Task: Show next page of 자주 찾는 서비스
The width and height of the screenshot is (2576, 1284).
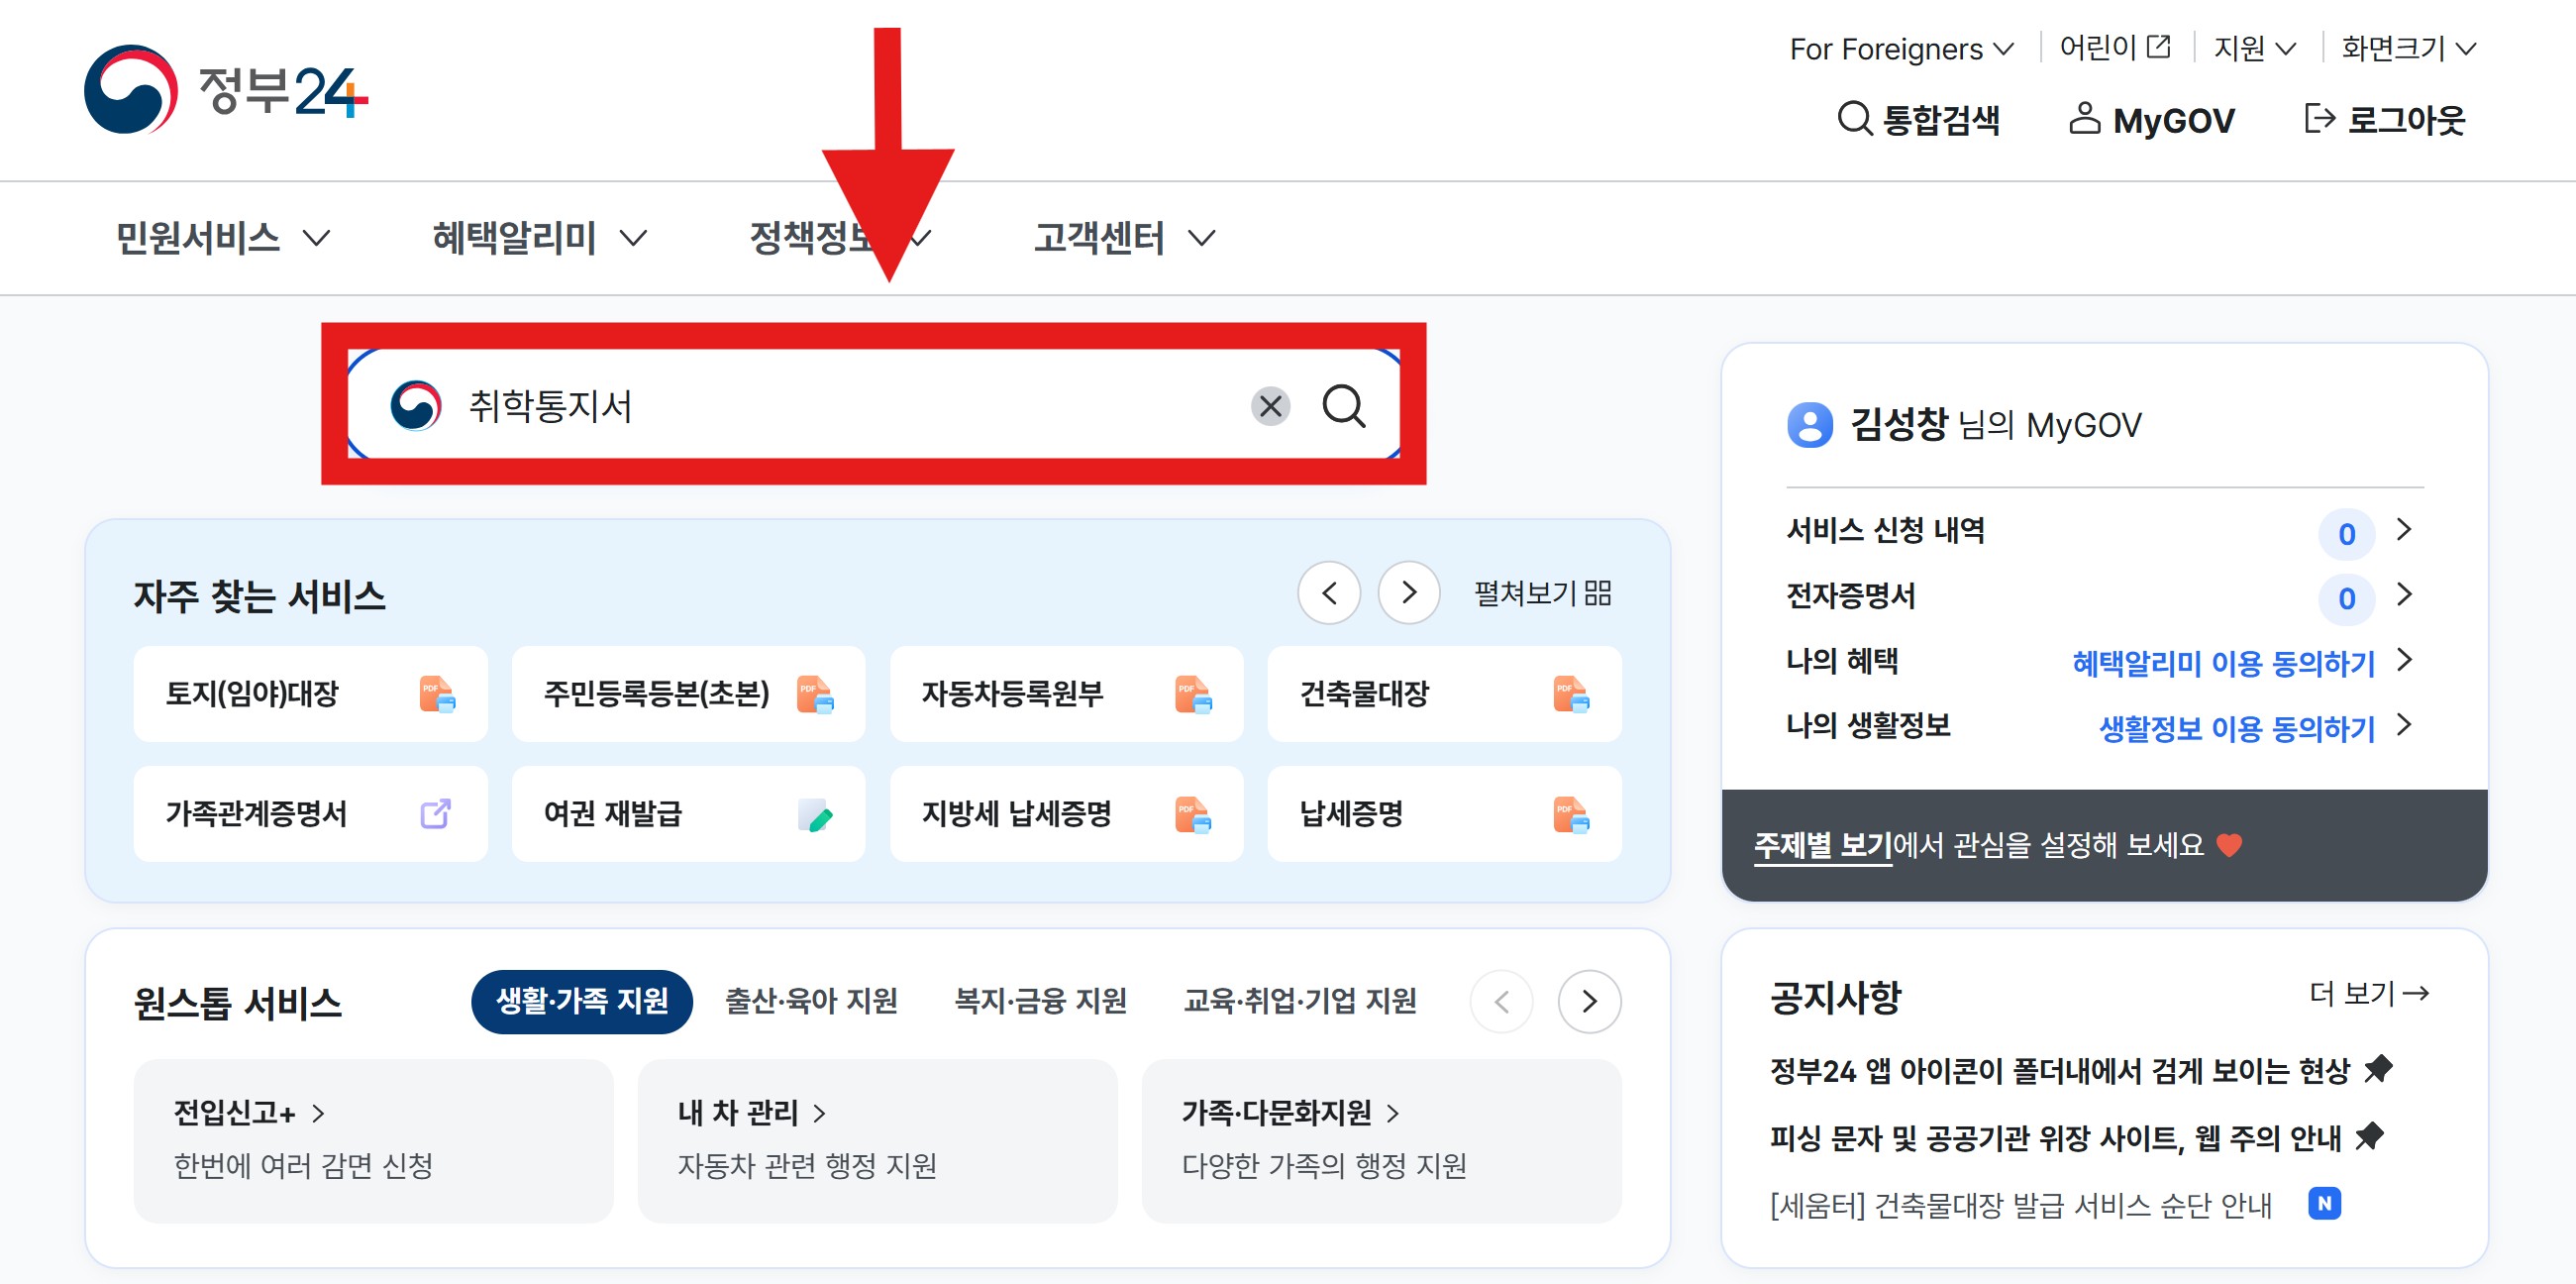Action: tap(1408, 593)
